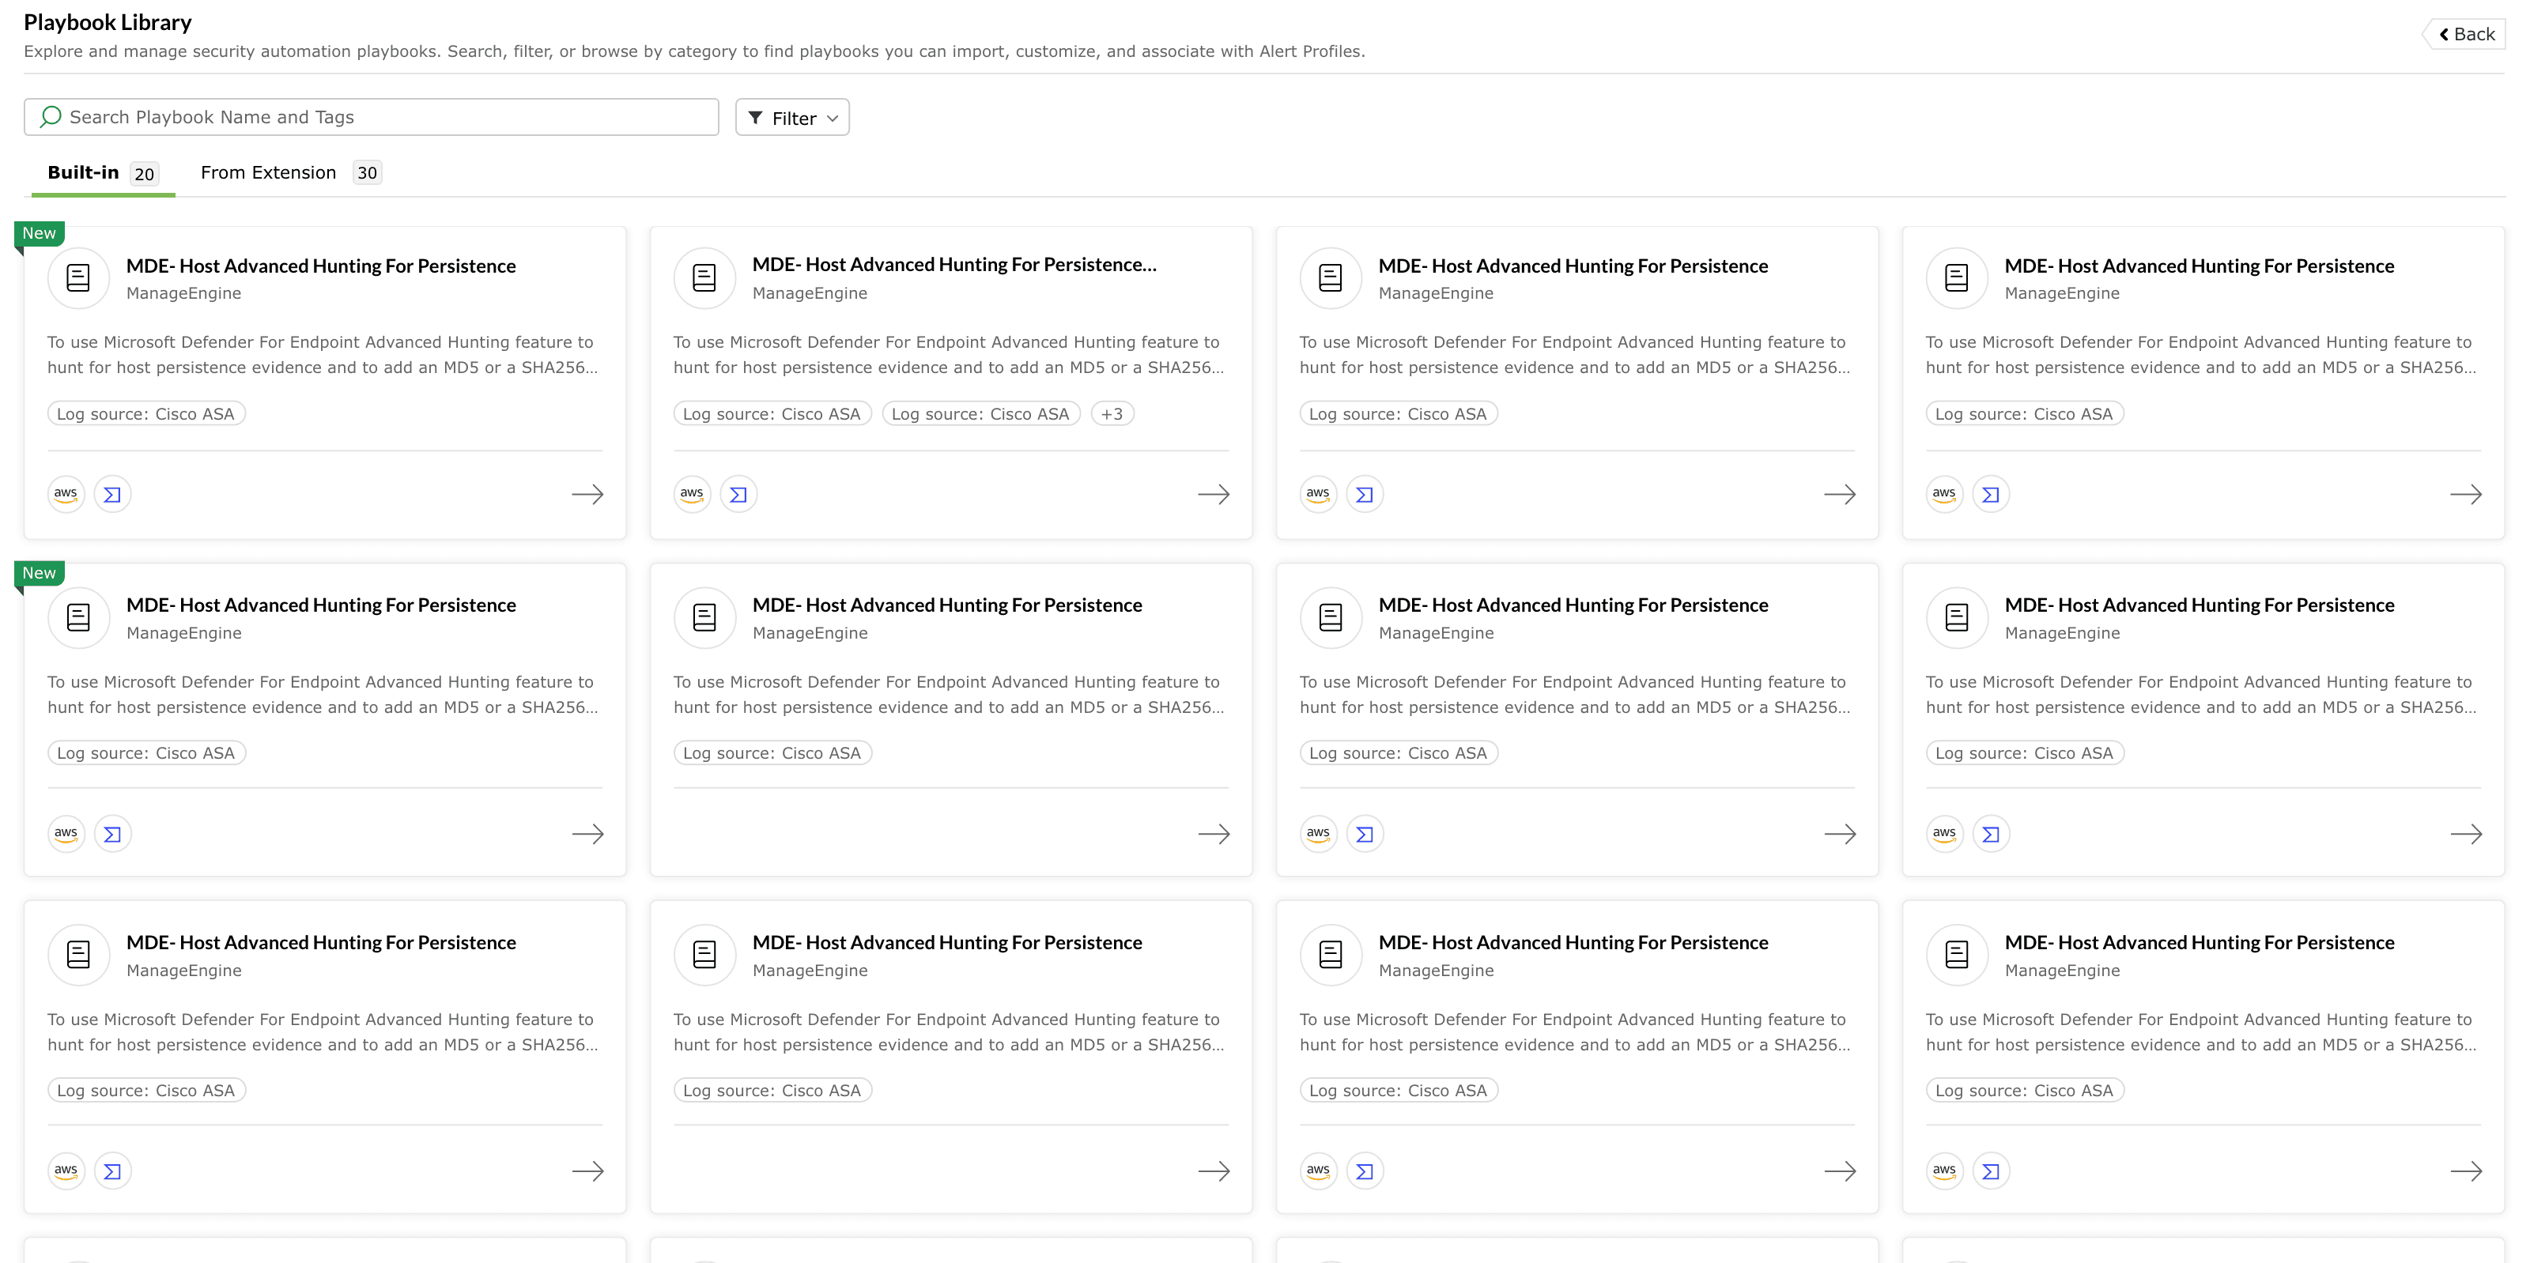Image resolution: width=2530 pixels, height=1263 pixels.
Task: Open second-row third card via its arrow
Action: 1840,834
